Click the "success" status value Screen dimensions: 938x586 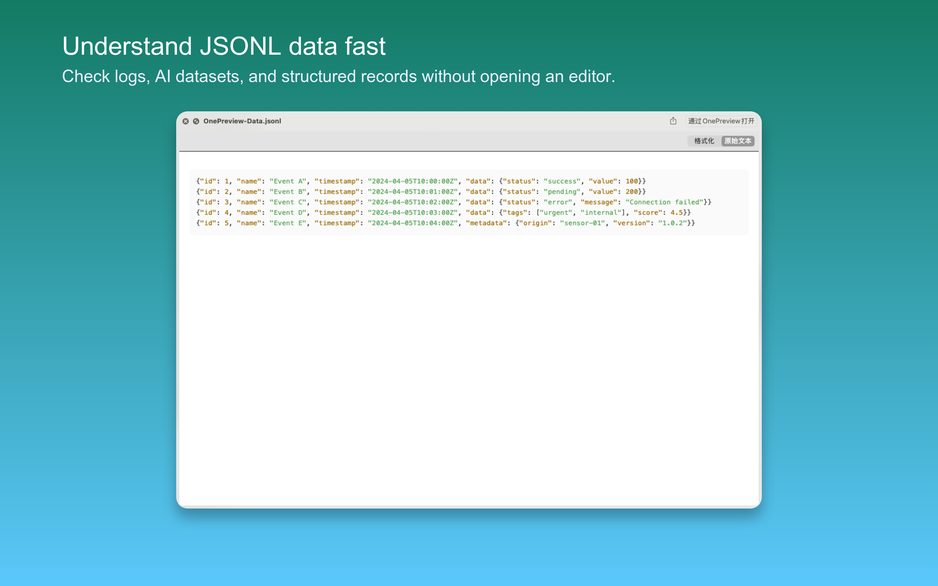pos(562,181)
